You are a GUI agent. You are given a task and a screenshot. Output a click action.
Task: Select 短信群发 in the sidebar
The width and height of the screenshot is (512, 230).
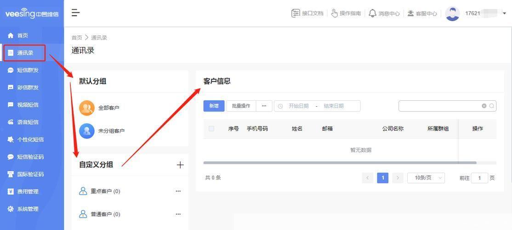pyautogui.click(x=28, y=70)
